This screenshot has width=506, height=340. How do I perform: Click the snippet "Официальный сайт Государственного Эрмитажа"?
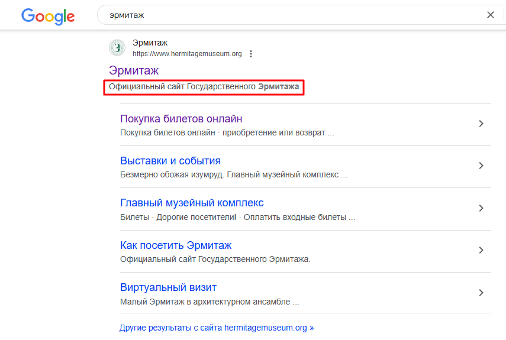coord(205,87)
